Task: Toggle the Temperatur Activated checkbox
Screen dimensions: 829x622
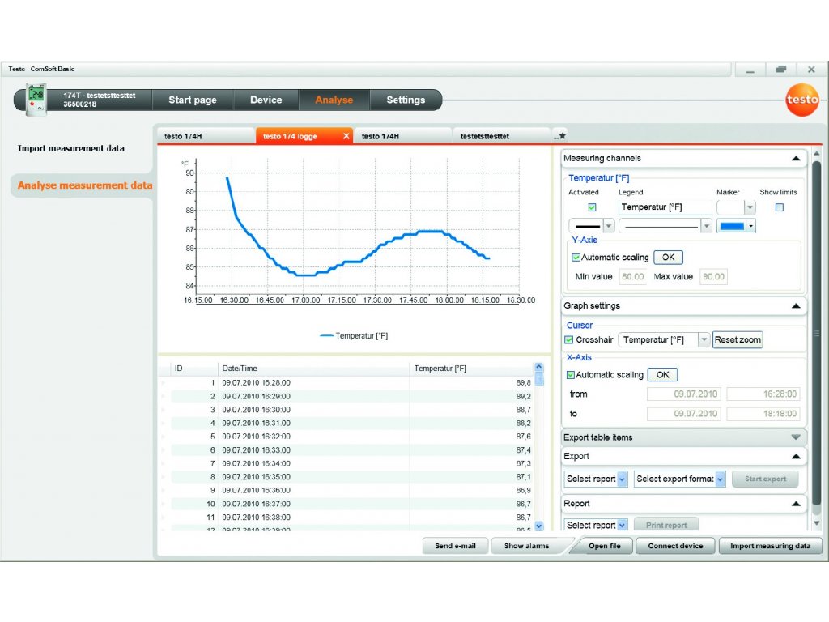Action: click(592, 207)
